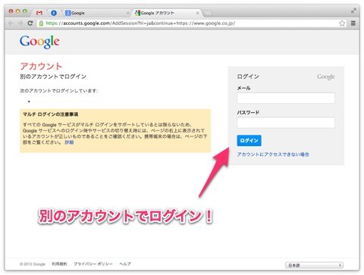This screenshot has height=275, width=364.
Task: Go back in browser history
Action: tap(11, 23)
